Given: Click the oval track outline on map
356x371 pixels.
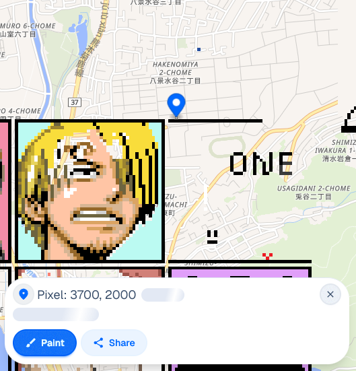Looking at the screenshot, I should [x=227, y=147].
